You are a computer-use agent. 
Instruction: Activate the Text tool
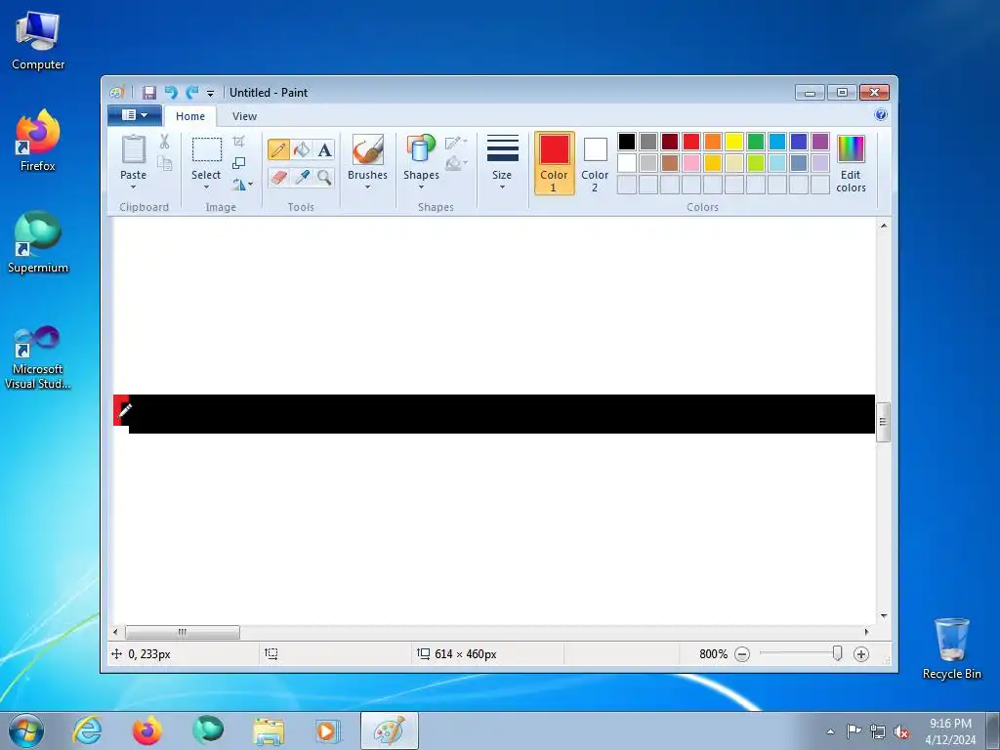click(324, 149)
